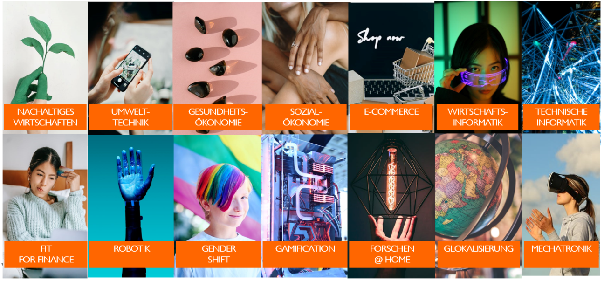Viewport: 604px width, 281px height.
Task: Open the Sozialökonomie topic
Action: coord(306,117)
